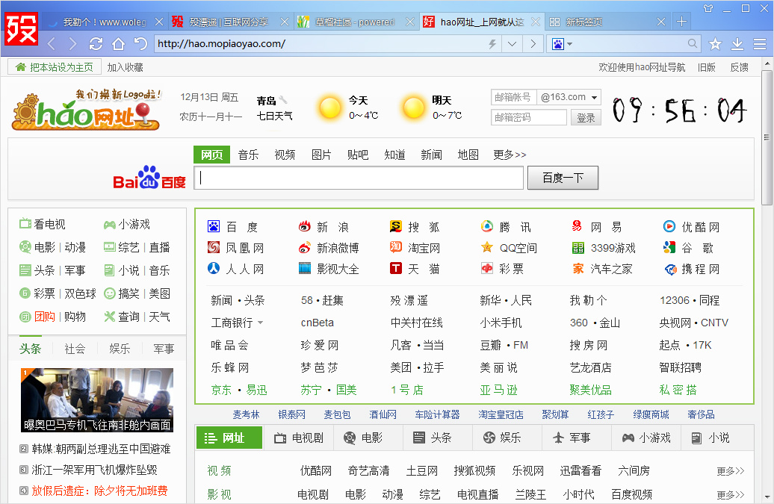
Task: Click the URL address bar
Action: [321, 44]
